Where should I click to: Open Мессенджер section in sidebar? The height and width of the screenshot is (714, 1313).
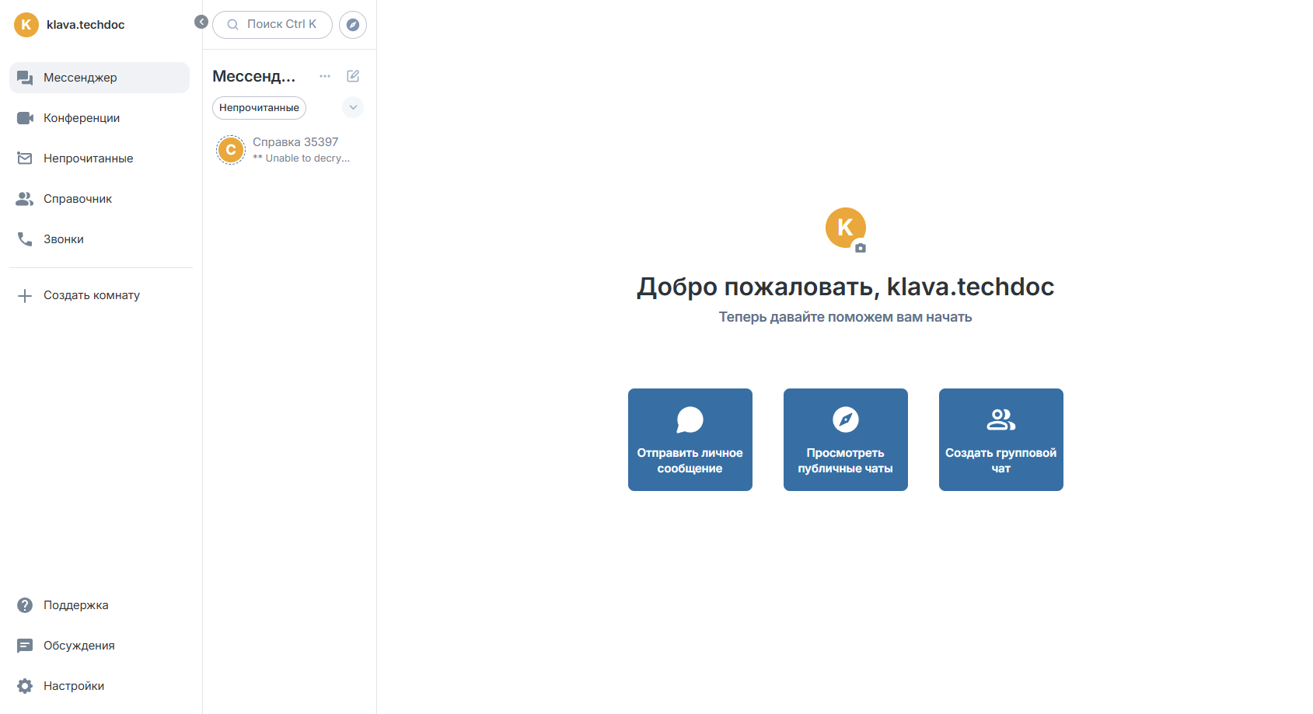(x=100, y=78)
